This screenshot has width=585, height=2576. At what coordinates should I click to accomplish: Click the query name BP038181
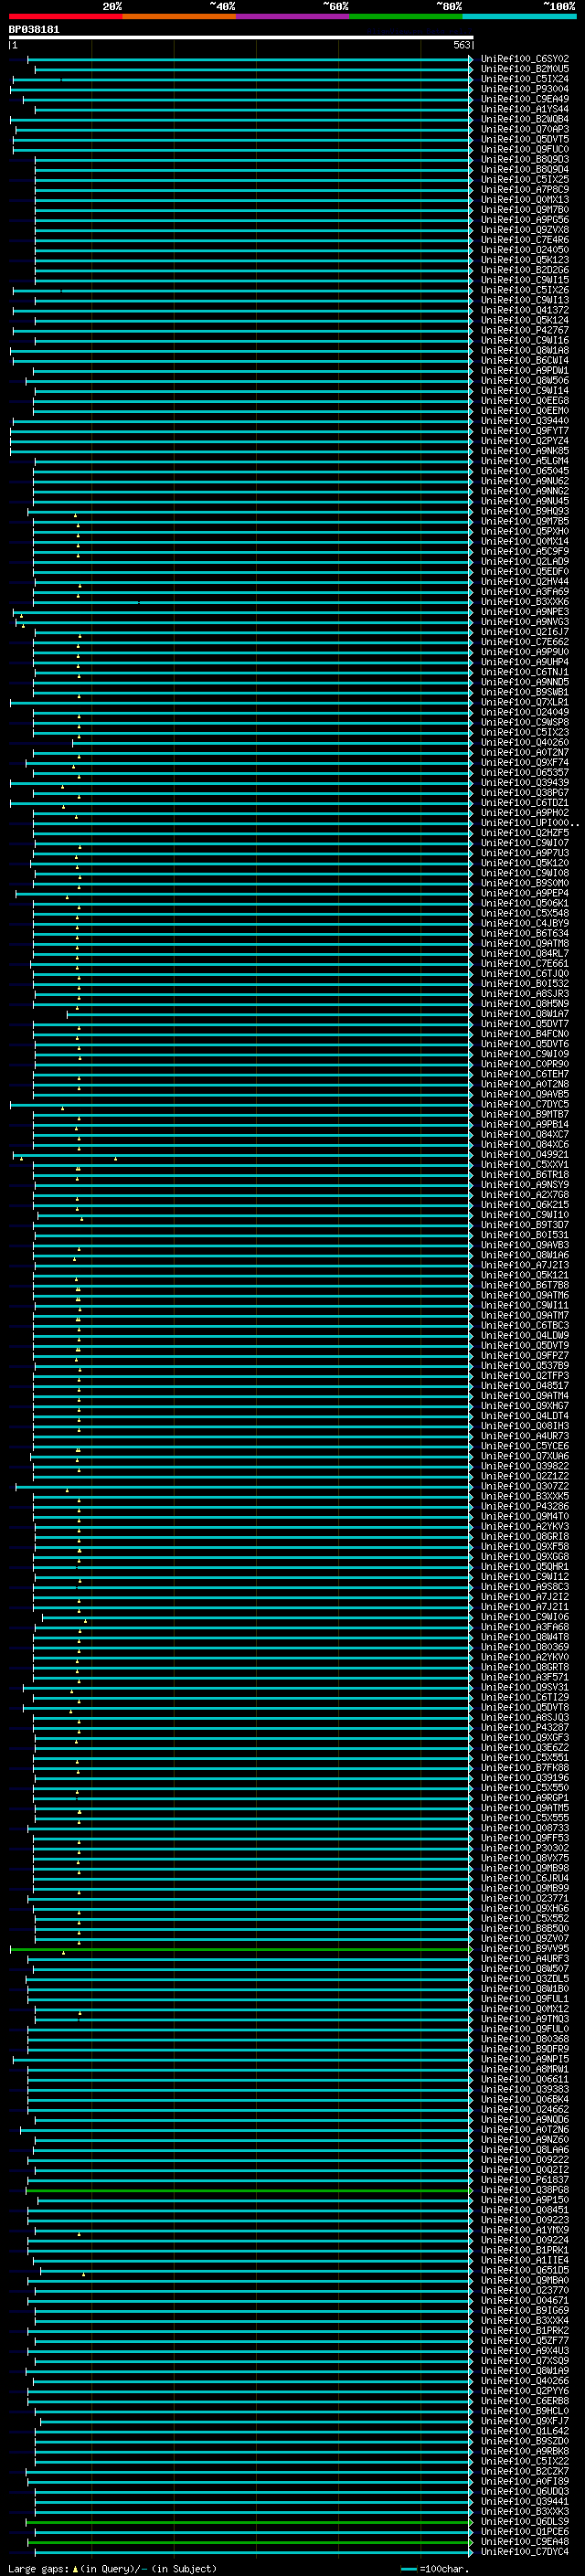[x=34, y=30]
